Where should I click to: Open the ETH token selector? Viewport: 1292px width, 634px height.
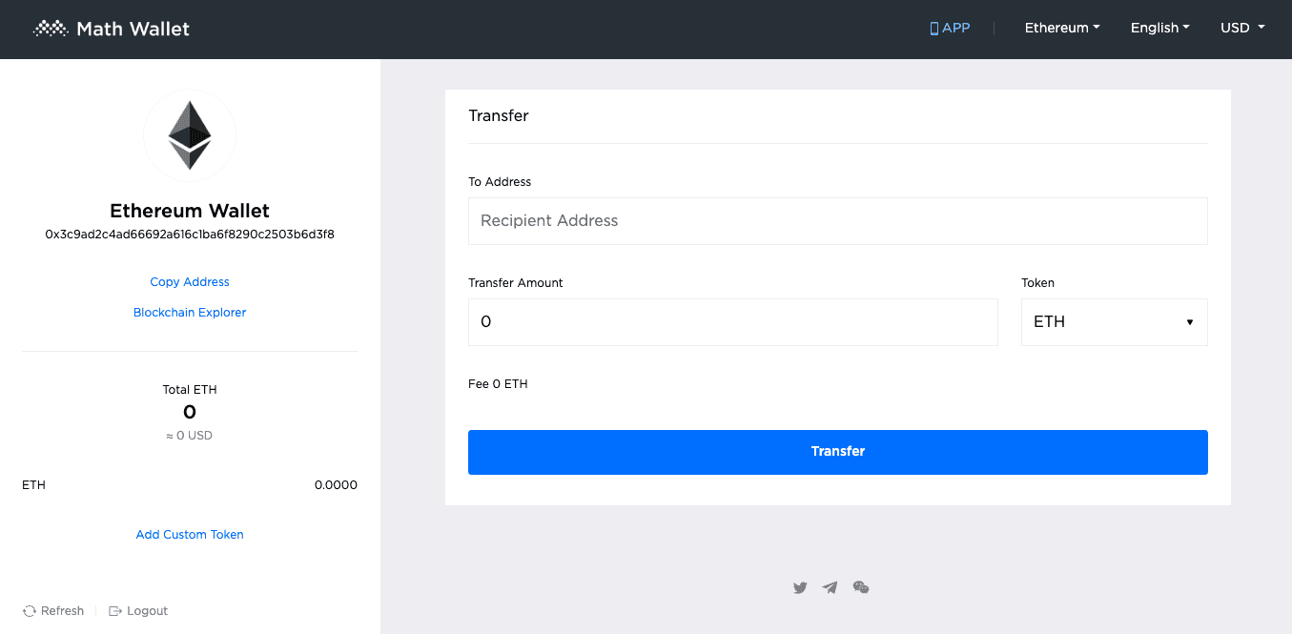(x=1114, y=322)
